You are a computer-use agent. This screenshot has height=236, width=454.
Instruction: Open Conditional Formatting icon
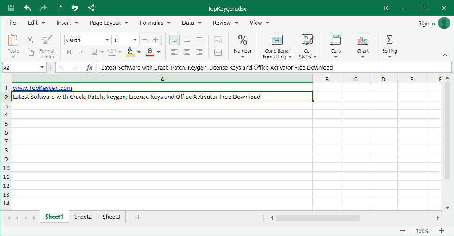277,40
